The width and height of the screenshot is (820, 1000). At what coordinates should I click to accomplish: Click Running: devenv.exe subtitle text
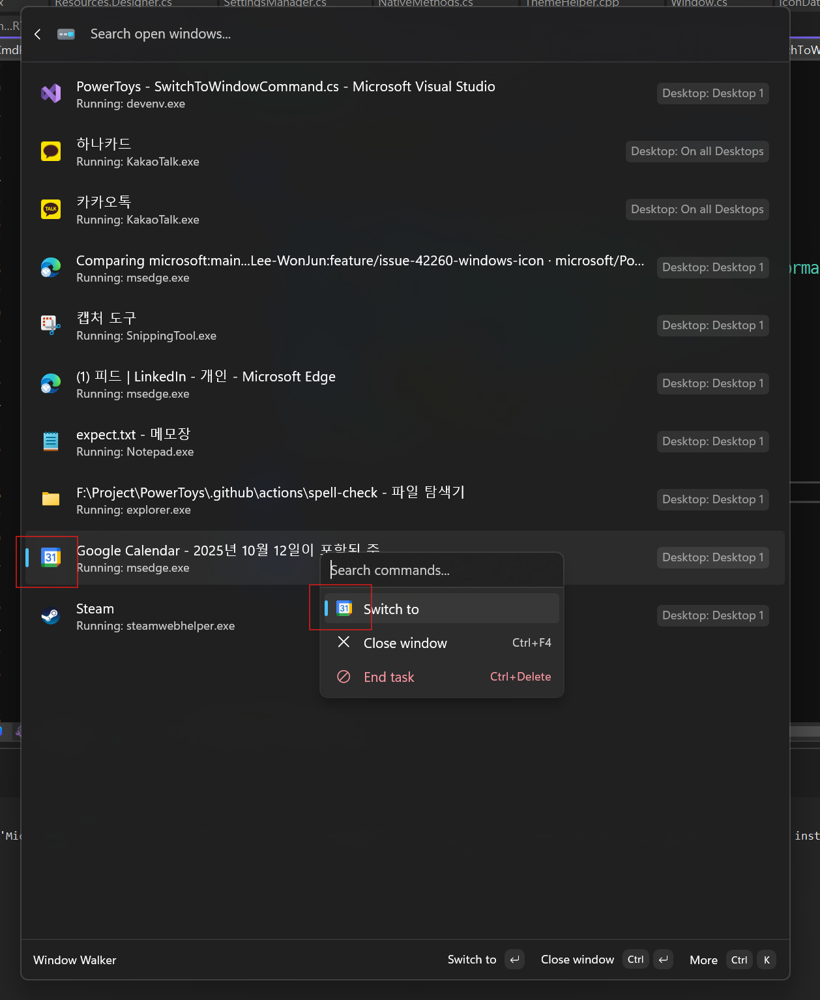[x=131, y=104]
